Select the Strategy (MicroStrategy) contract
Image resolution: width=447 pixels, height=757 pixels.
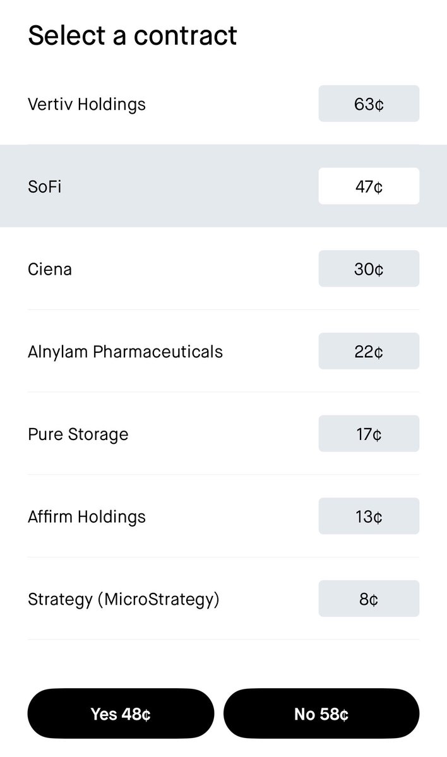[223, 599]
